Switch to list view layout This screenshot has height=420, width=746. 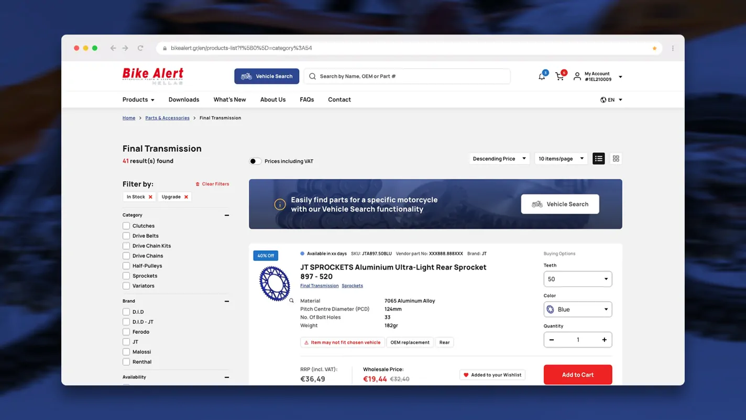[x=599, y=159]
